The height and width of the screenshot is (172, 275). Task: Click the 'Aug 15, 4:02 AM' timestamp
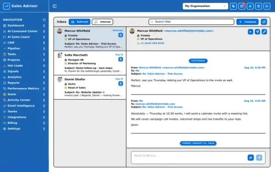click(x=255, y=101)
